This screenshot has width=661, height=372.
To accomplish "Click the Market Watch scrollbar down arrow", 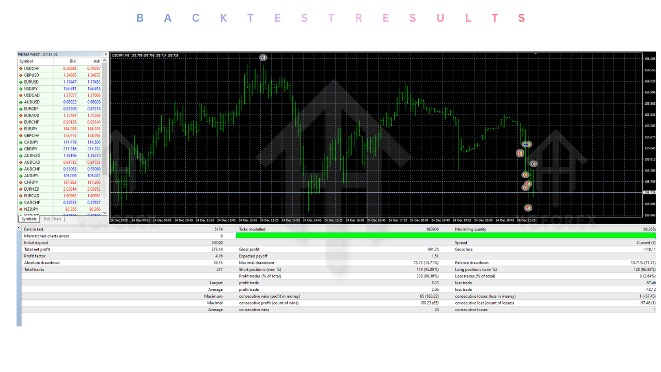I will (105, 212).
